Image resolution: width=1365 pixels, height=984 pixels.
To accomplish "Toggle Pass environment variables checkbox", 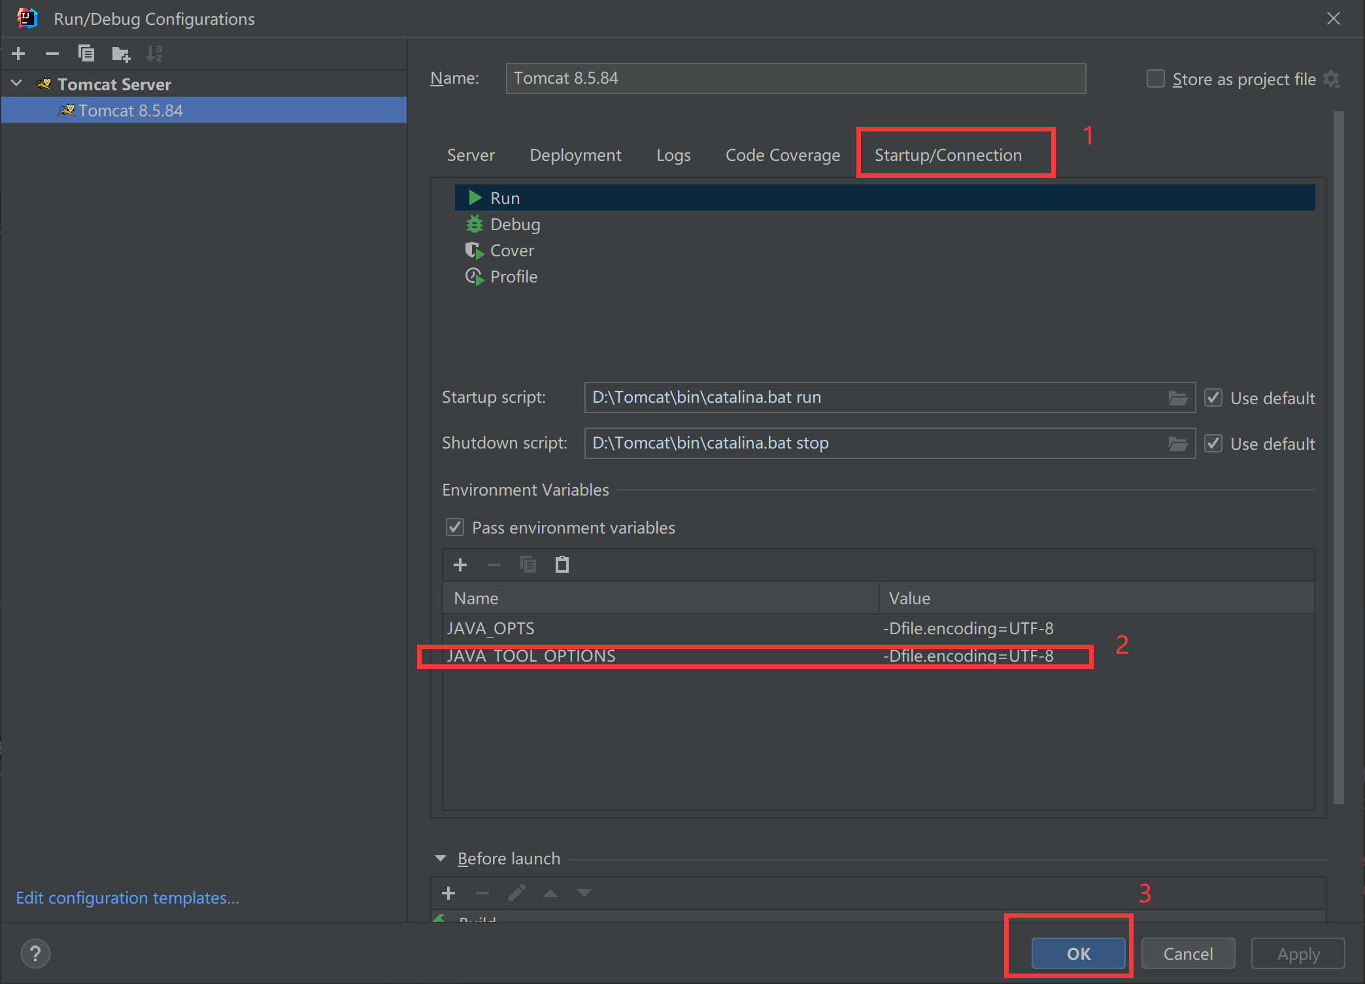I will pyautogui.click(x=455, y=528).
